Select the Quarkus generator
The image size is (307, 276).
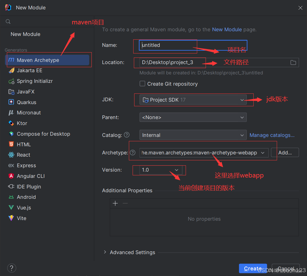[x=47, y=102]
